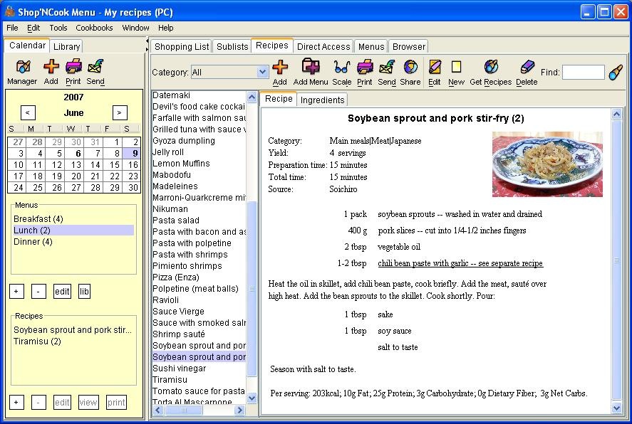The width and height of the screenshot is (632, 424).
Task: Click the search icon beside Find field
Action: pyautogui.click(x=616, y=73)
